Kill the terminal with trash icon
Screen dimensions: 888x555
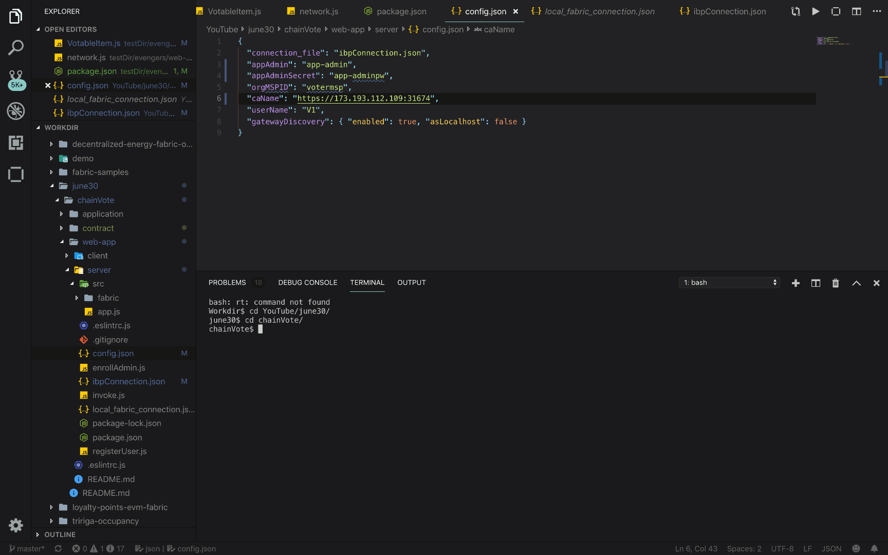[836, 283]
